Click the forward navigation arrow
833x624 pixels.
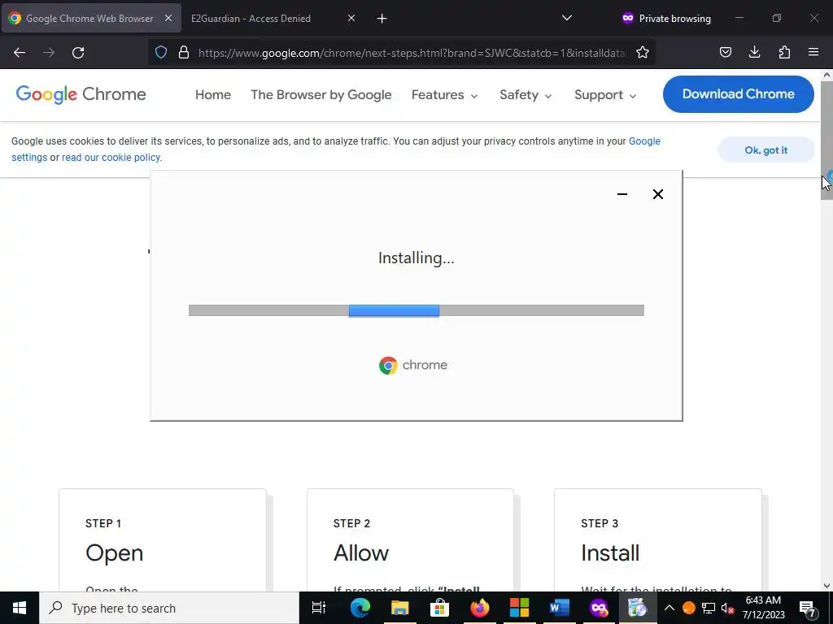49,53
